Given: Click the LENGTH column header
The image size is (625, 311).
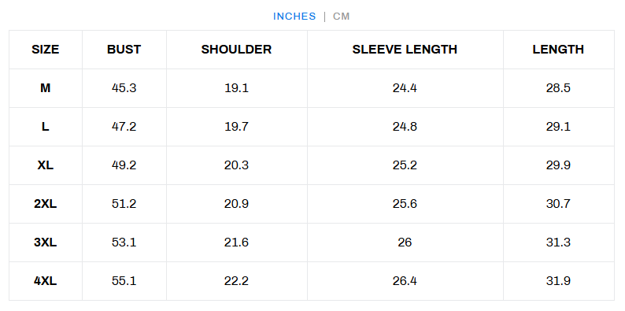Looking at the screenshot, I should pos(558,50).
